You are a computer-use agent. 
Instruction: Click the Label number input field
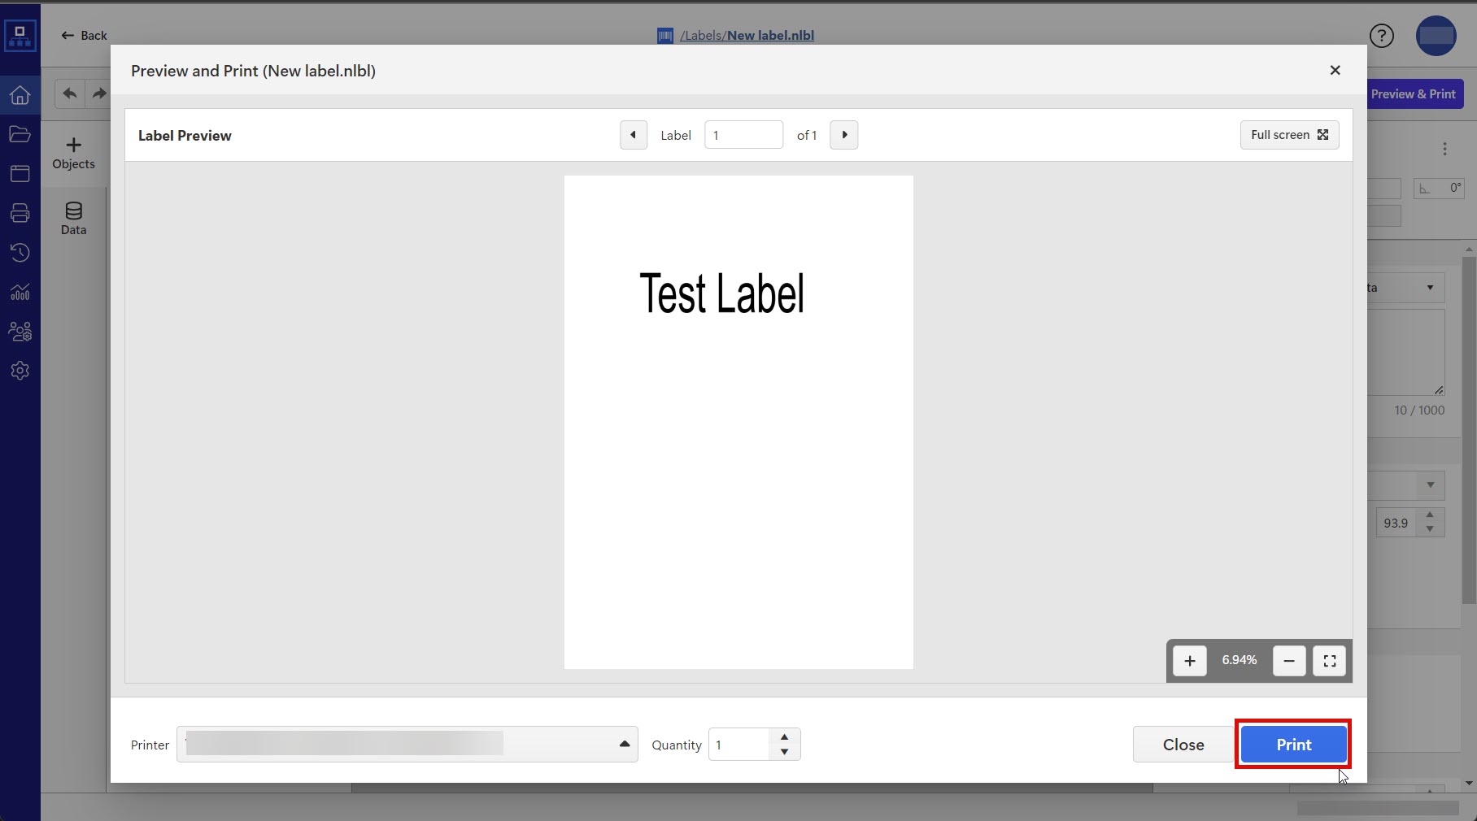[743, 135]
